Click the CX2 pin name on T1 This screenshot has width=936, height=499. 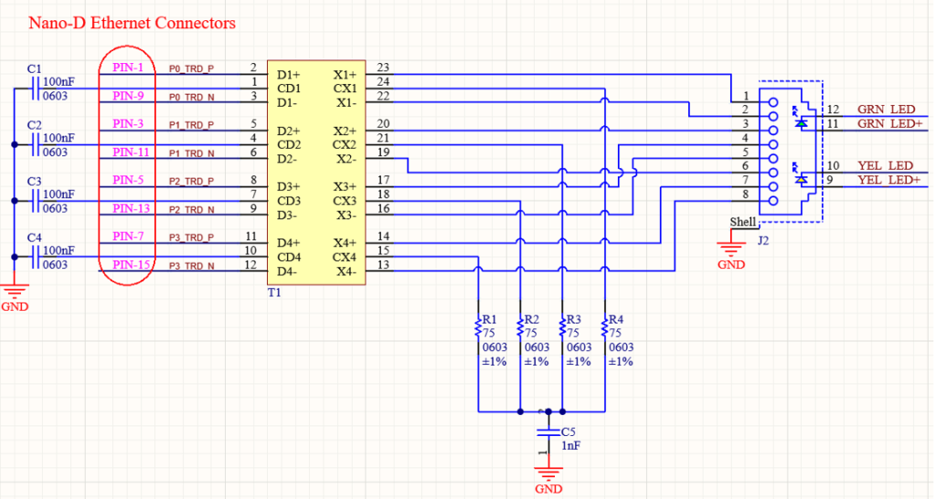[x=345, y=145]
